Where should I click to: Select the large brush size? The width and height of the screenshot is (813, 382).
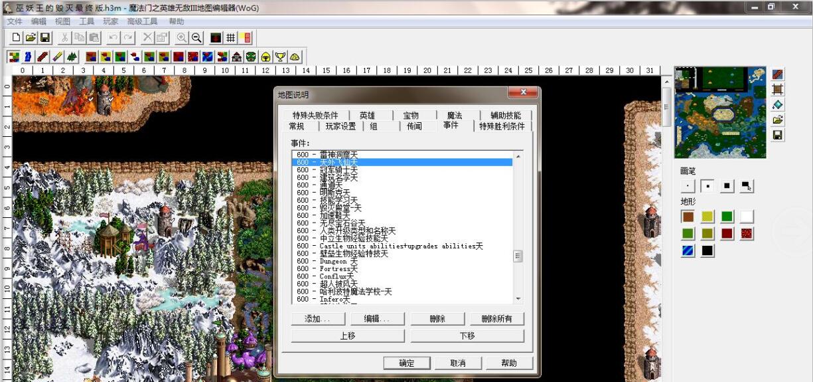point(727,186)
